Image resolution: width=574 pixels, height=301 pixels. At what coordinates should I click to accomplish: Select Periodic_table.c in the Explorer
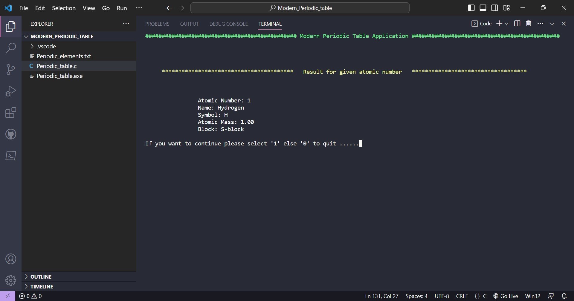(x=57, y=66)
